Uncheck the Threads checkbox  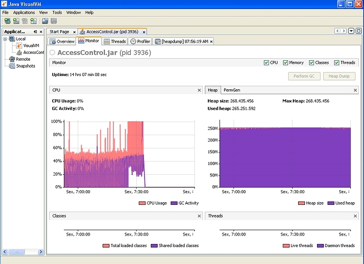(337, 63)
